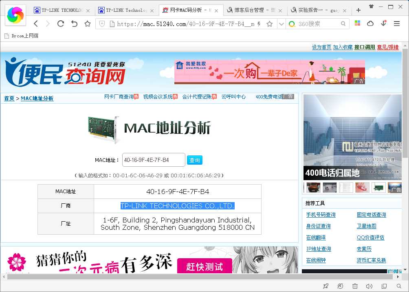Switch to TP-LINK TECHNOLOG tab

click(62, 10)
